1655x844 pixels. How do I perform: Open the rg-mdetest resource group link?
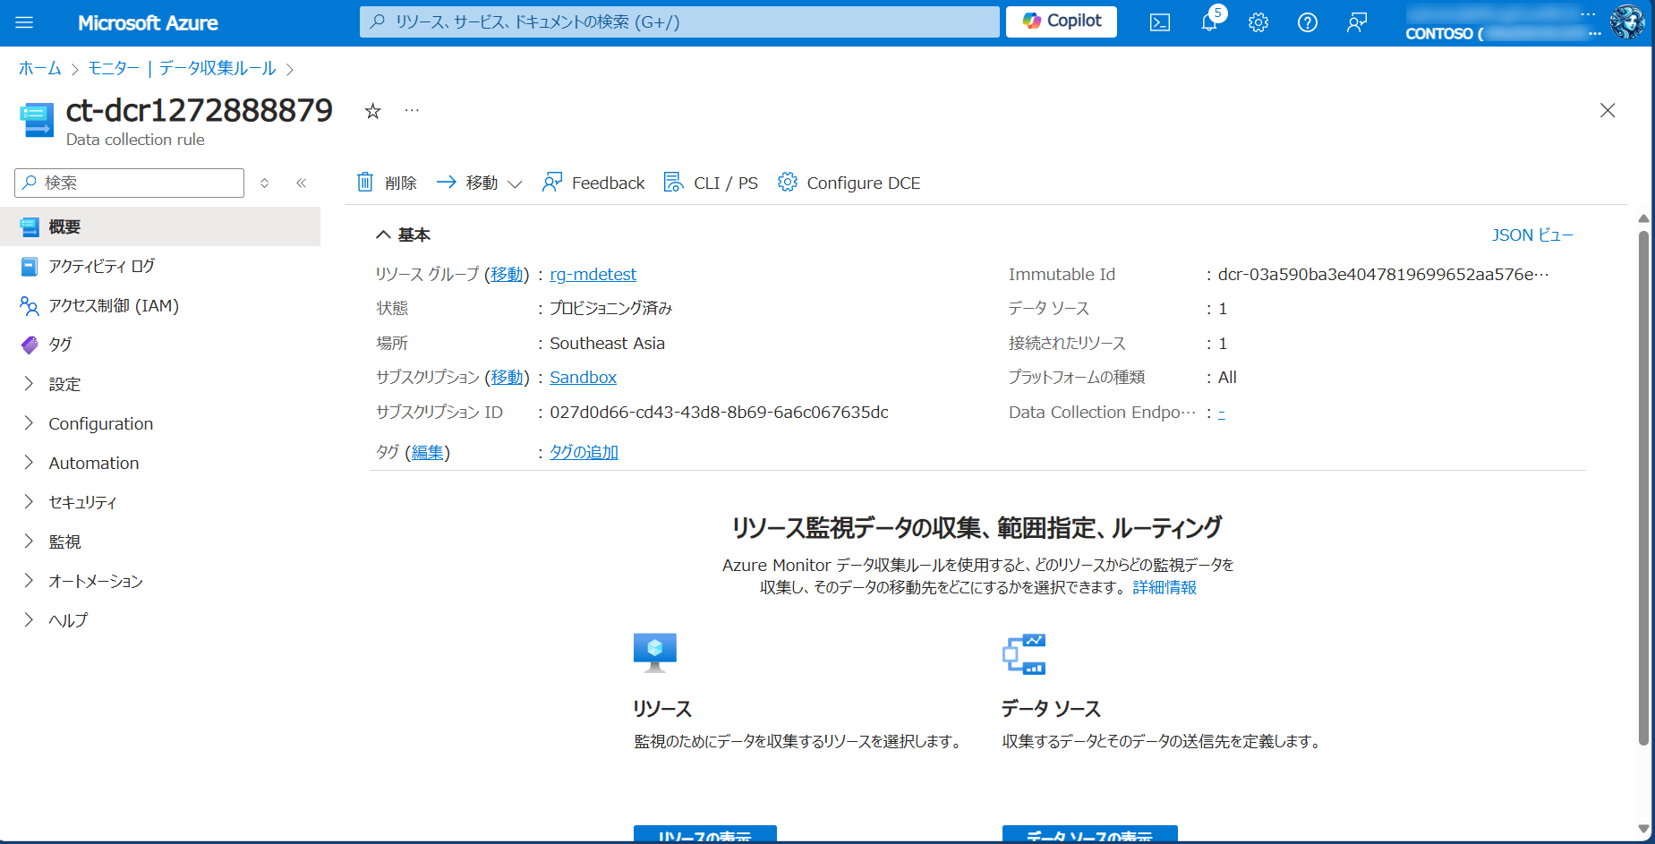click(x=593, y=275)
